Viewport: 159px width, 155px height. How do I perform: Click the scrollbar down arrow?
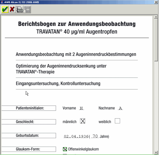[x=156, y=152]
